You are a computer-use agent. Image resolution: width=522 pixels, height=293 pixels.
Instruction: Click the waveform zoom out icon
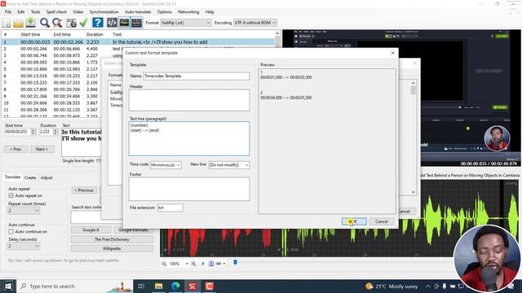coord(164,264)
